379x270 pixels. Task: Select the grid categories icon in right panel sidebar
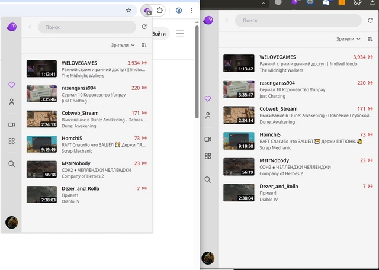208,156
